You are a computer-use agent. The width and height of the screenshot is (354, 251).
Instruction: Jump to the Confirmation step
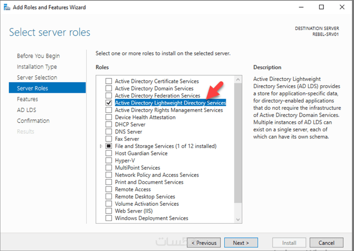pos(33,121)
